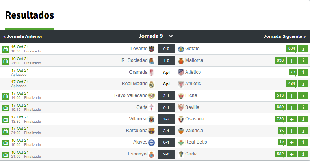Click the TV icon on Espanyol-Cádiz row

click(6, 155)
